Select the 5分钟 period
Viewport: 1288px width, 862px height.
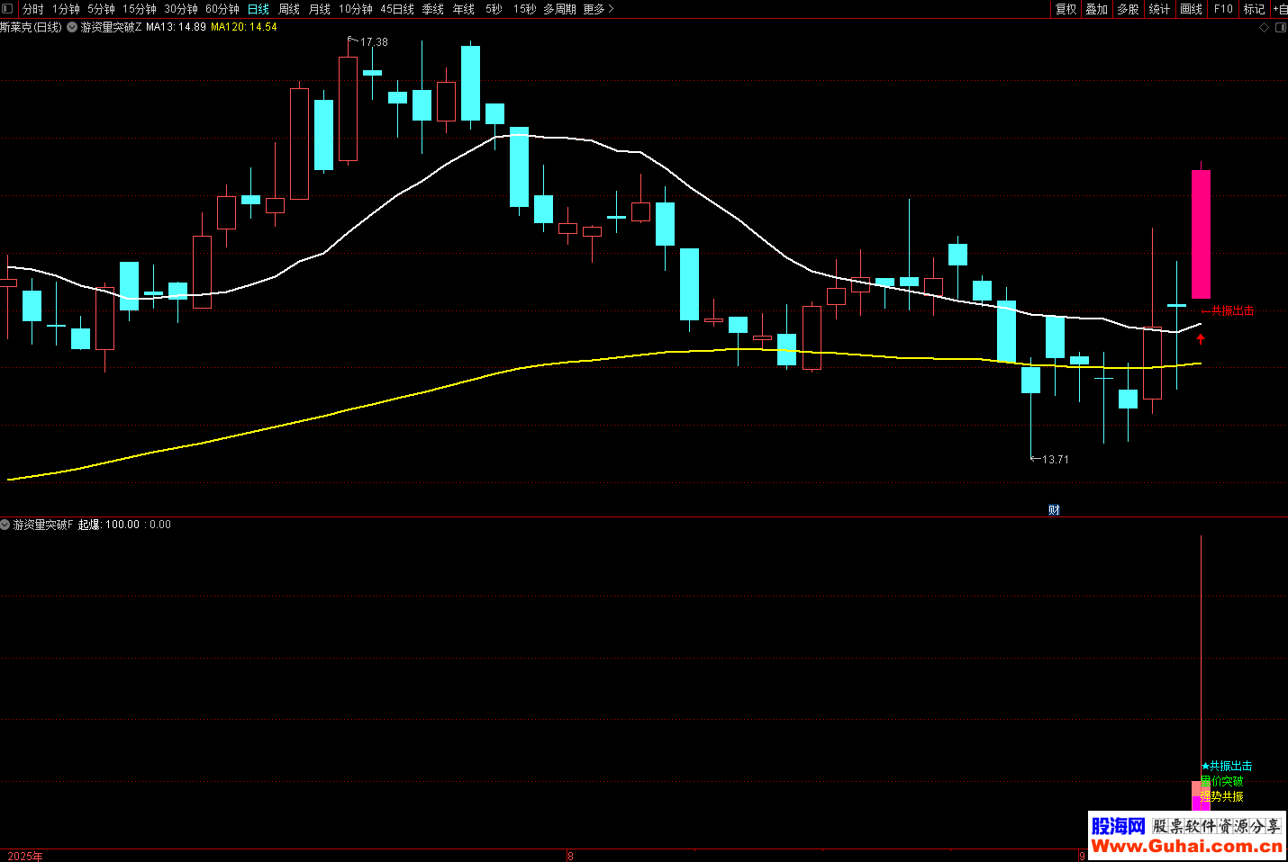[x=101, y=9]
